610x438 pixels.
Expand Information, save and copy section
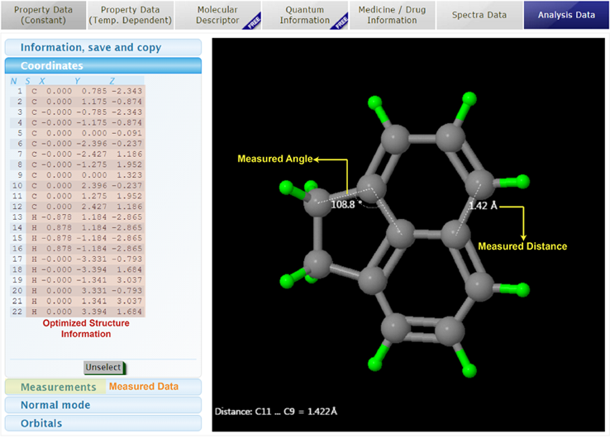103,47
